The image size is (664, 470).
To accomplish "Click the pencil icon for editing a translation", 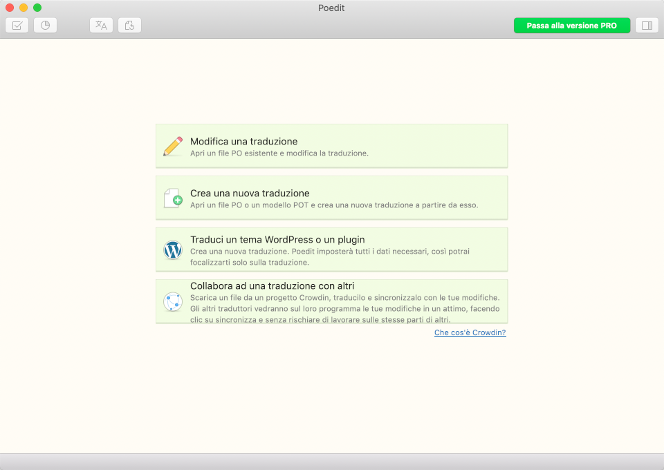I will [173, 147].
